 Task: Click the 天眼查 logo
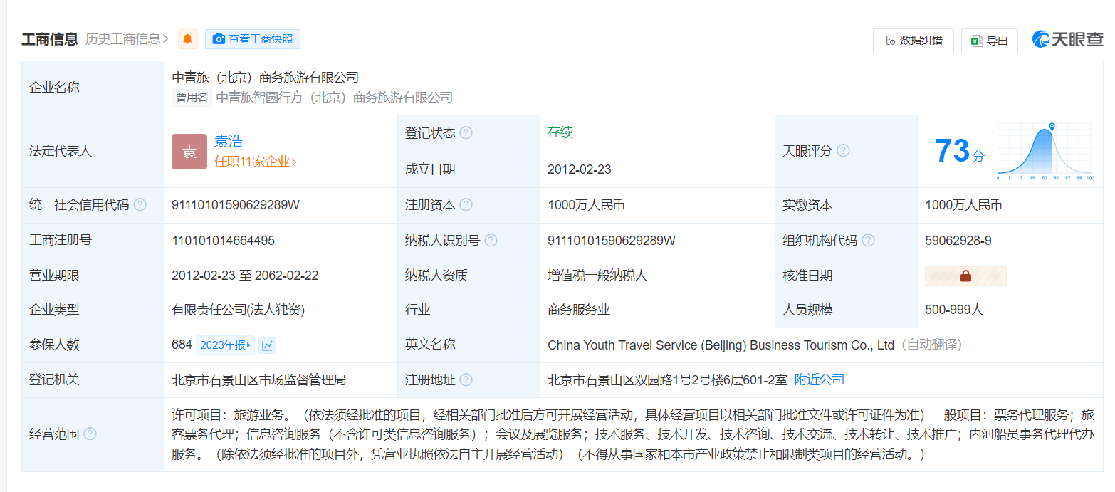click(x=1067, y=40)
